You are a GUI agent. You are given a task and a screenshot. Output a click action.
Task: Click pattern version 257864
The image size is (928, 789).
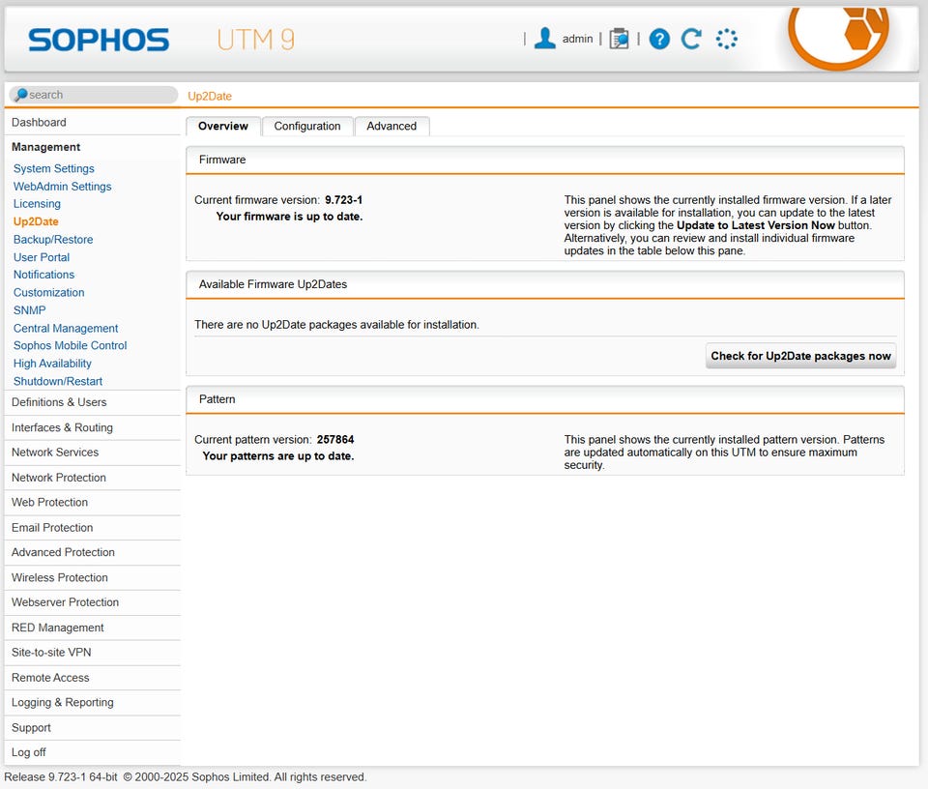point(335,440)
